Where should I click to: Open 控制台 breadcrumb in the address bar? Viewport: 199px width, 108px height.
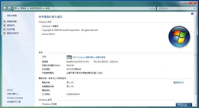(x=23, y=8)
